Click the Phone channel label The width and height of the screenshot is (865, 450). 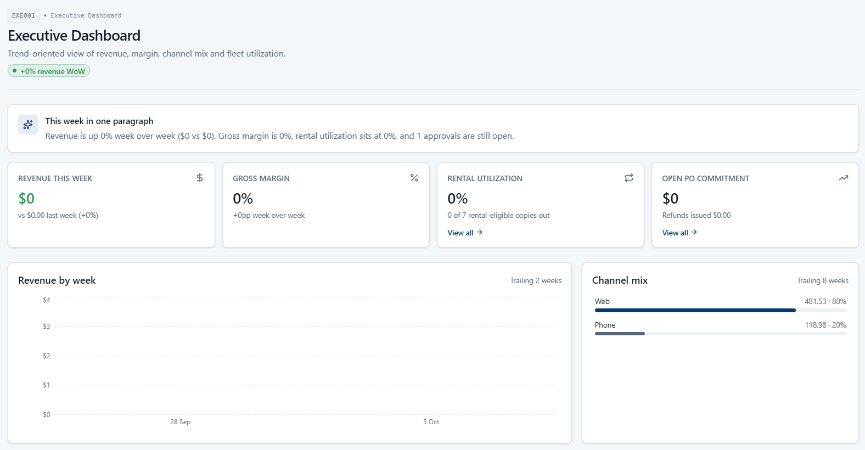pos(605,325)
